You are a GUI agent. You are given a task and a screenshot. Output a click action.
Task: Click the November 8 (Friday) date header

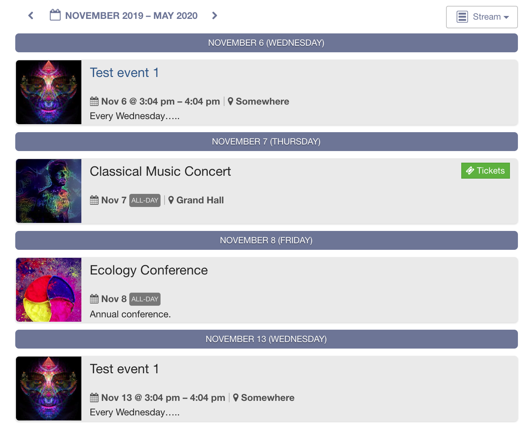tap(266, 240)
